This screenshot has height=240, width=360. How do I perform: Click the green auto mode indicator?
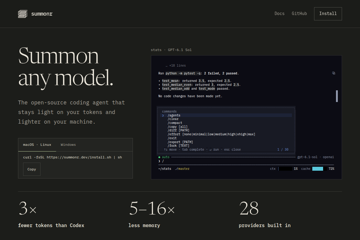pos(164,157)
